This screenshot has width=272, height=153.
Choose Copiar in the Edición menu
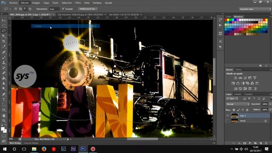pos(65,26)
